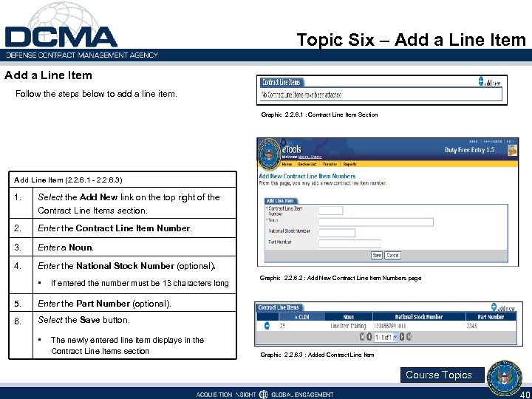
Task: Select Contract Line Items tab in the empty section
Action: 282,83
